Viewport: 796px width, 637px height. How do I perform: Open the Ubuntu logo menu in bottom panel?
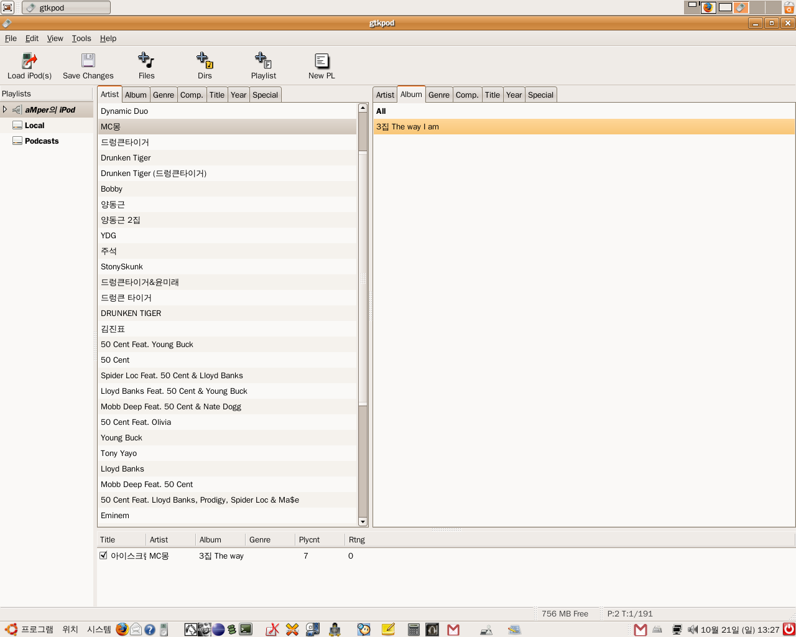pyautogui.click(x=11, y=630)
